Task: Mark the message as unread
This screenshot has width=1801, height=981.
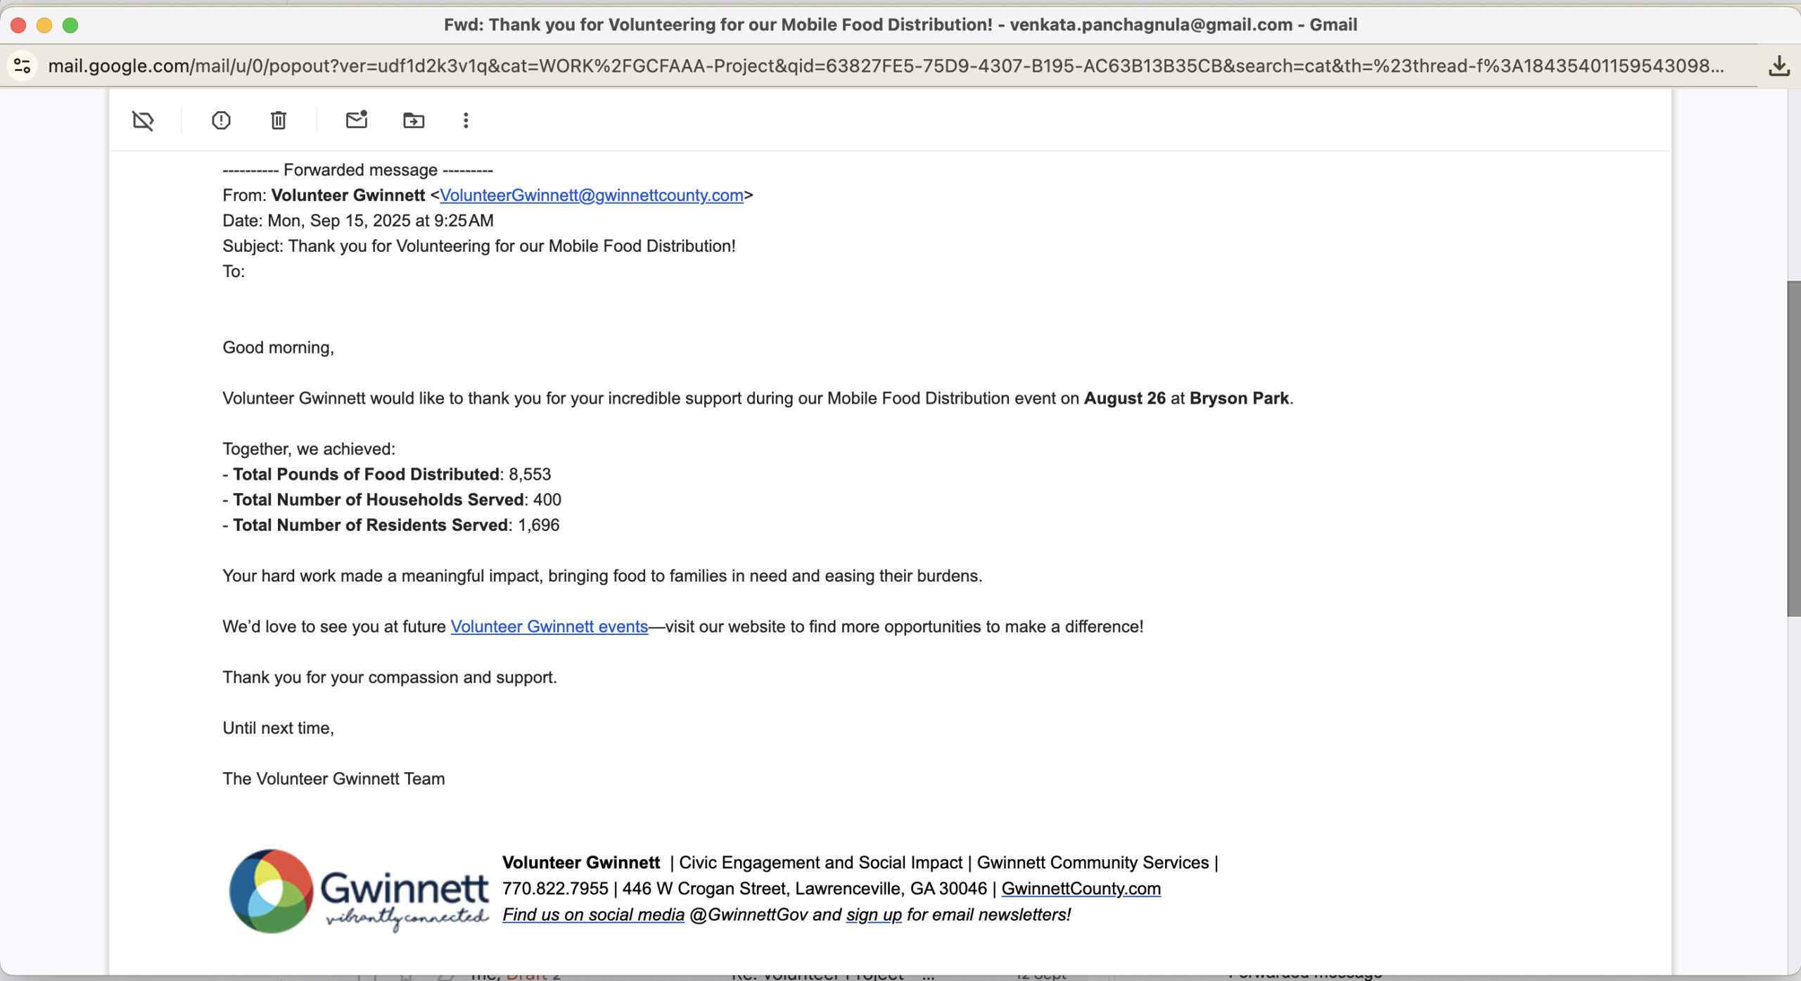Action: coord(357,120)
